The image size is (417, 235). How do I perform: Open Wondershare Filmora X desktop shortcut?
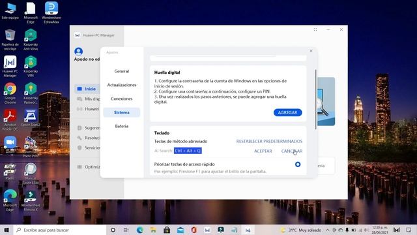pos(31,201)
